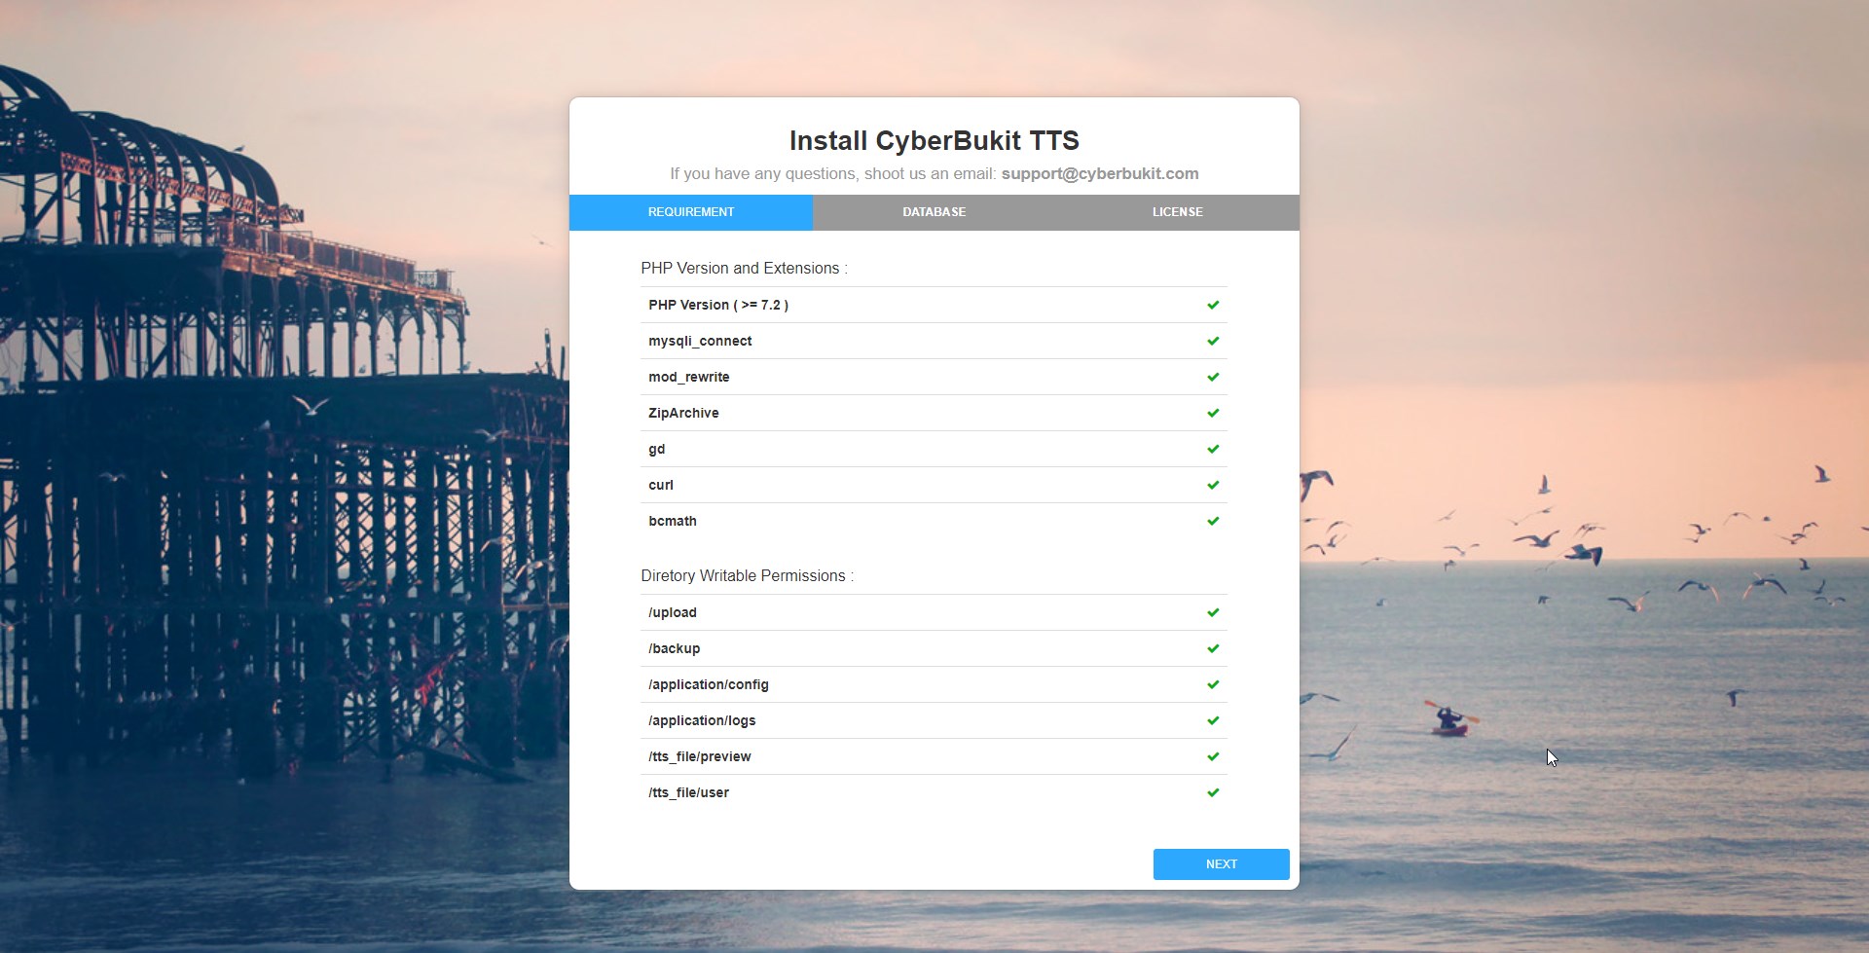This screenshot has height=953, width=1869.
Task: Click the green checkmark for /application/logs
Action: [x=1213, y=720]
